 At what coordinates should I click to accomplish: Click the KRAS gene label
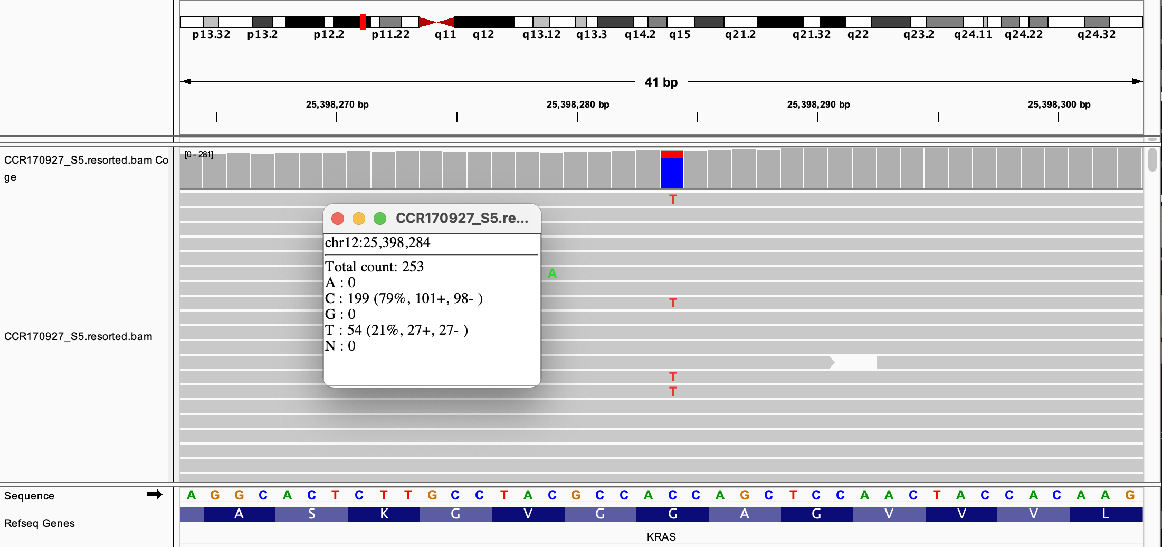tap(661, 536)
